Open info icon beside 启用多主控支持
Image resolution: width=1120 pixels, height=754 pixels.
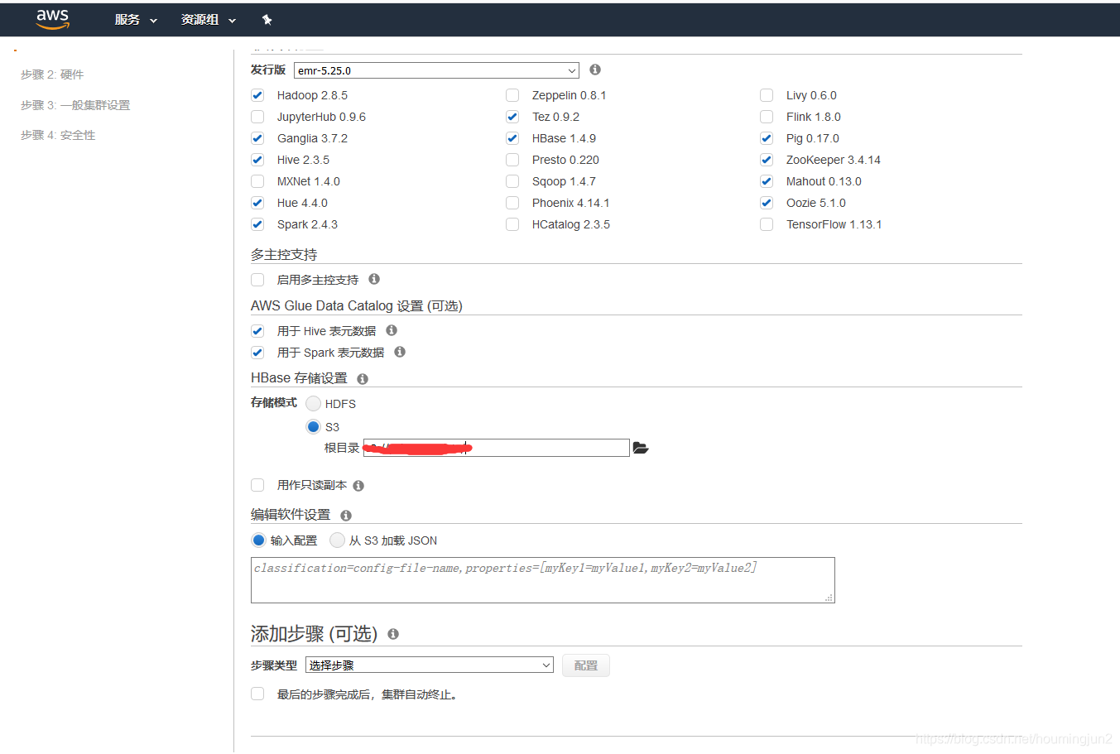pyautogui.click(x=374, y=279)
